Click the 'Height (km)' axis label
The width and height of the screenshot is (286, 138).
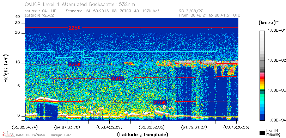(x=6, y=68)
